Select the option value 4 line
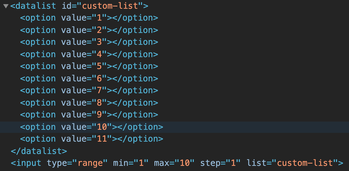The height and width of the screenshot is (171, 349). [x=89, y=54]
